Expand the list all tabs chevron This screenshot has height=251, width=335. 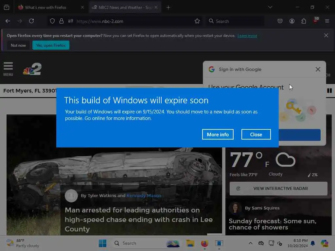(x=270, y=8)
